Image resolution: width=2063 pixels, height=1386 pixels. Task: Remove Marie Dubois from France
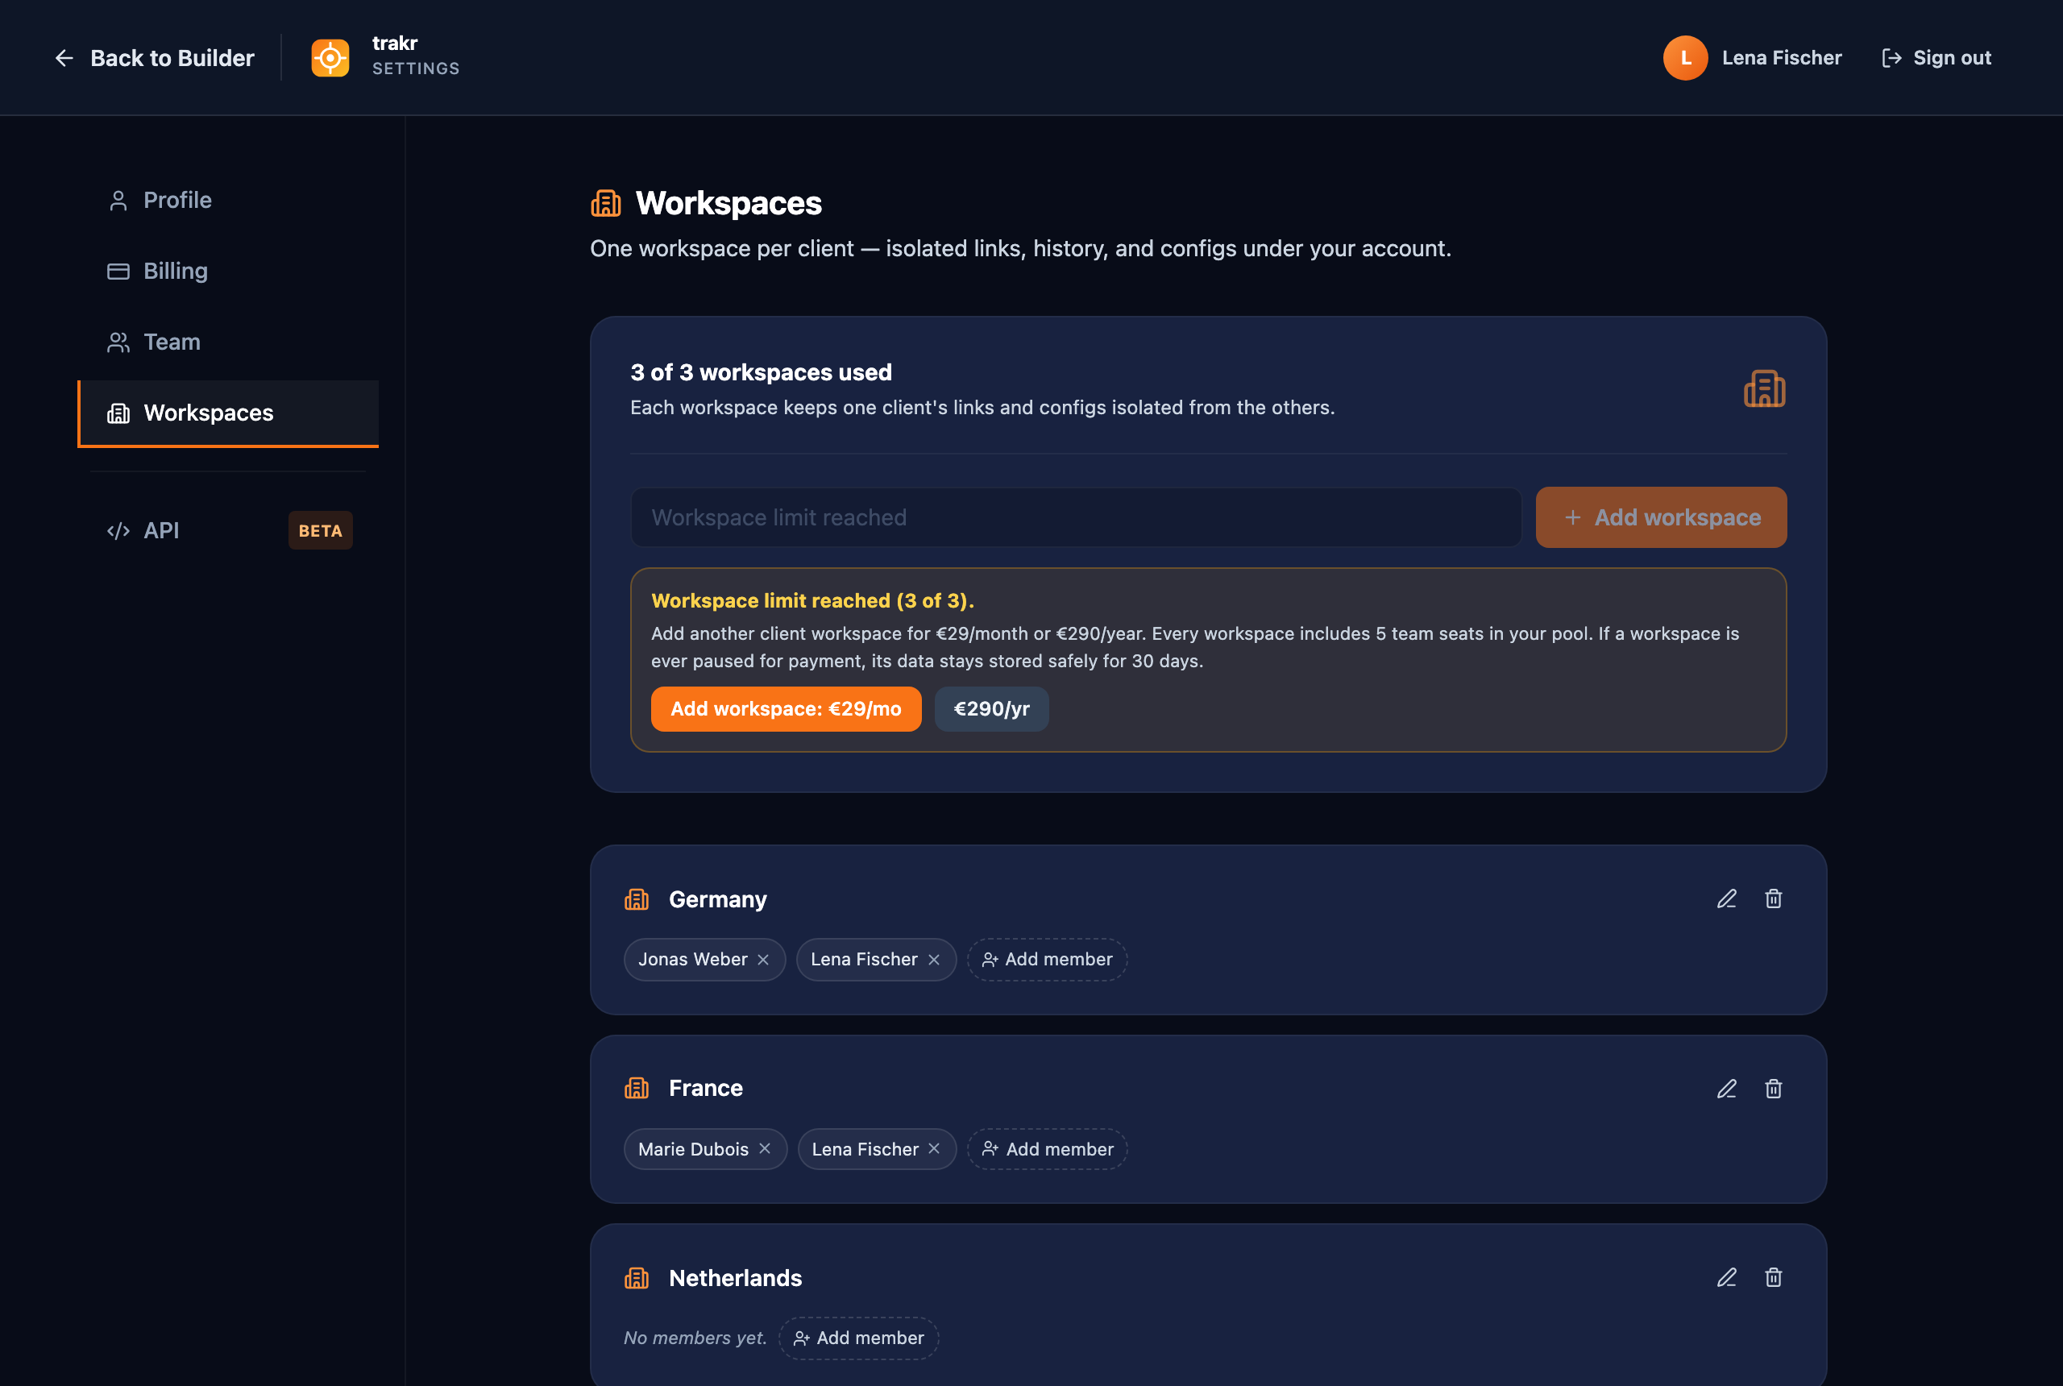pyautogui.click(x=765, y=1149)
